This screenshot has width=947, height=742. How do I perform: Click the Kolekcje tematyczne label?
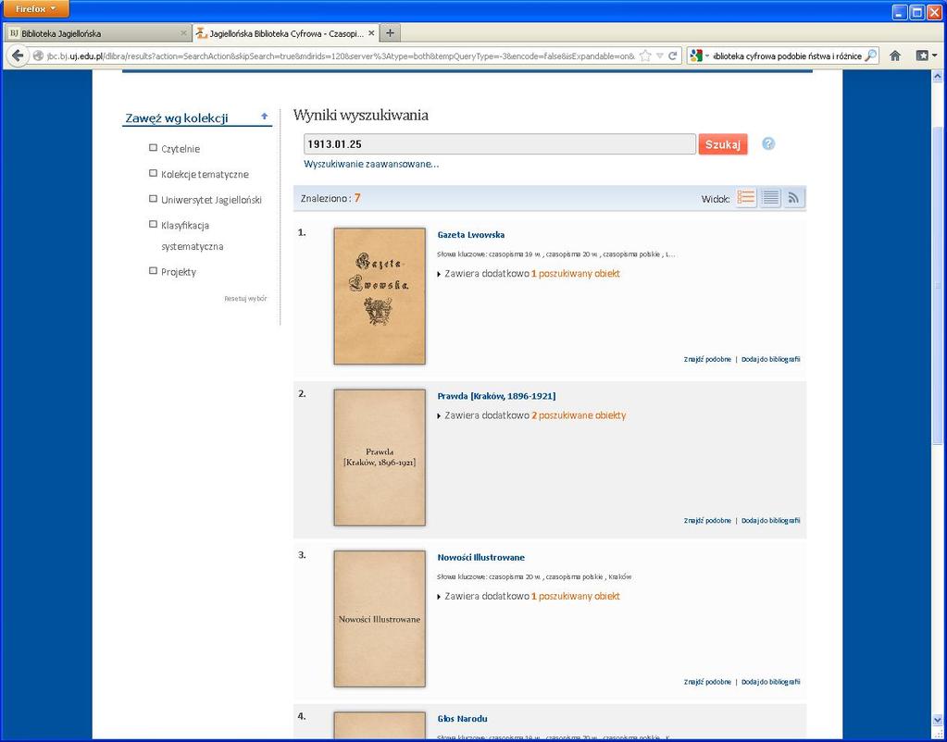coord(205,175)
